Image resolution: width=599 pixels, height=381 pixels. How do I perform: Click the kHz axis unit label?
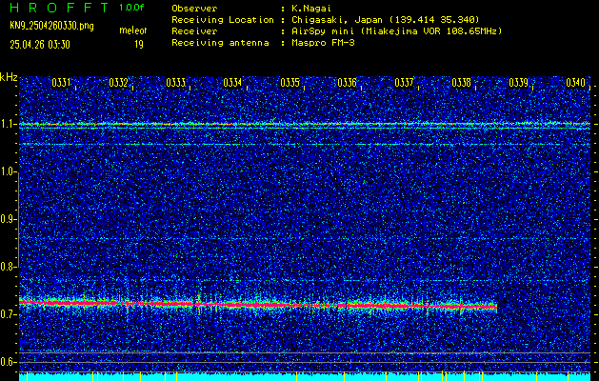9,77
